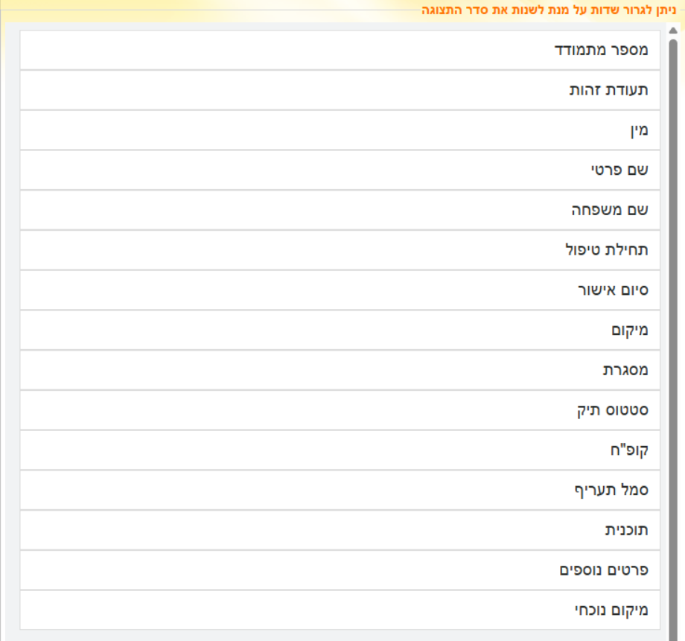Click the מין field row
Screen dimensions: 685x641
pyautogui.click(x=340, y=130)
